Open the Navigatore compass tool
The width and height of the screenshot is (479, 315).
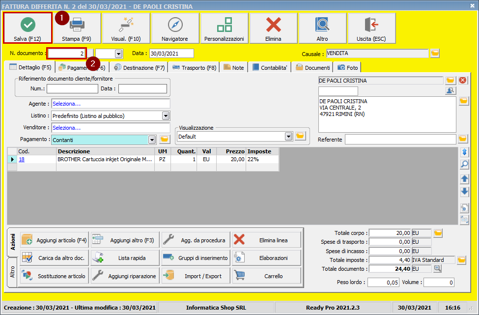(175, 28)
